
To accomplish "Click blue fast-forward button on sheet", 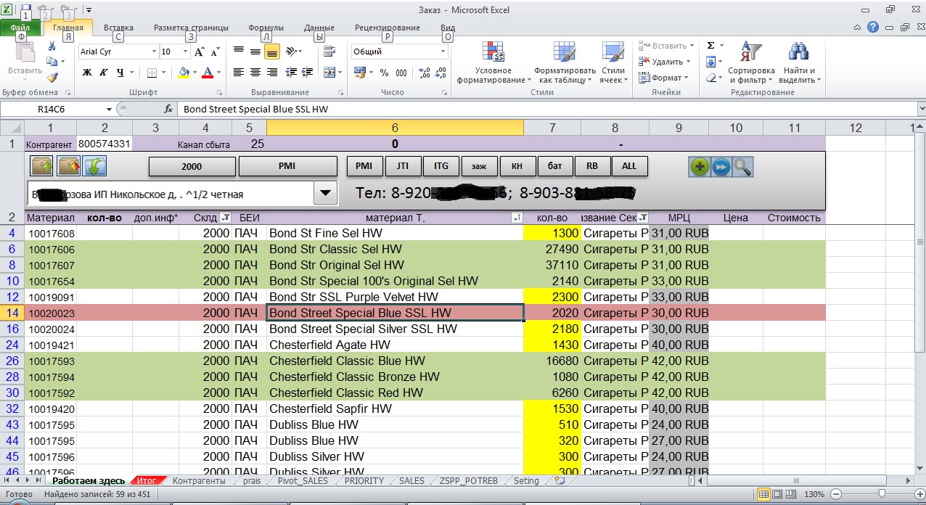I will click(721, 166).
